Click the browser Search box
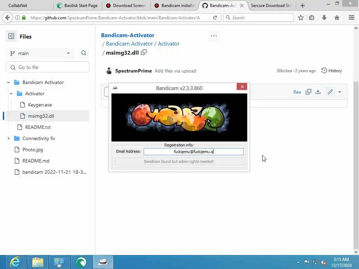This screenshot has width=359, height=269. click(258, 18)
